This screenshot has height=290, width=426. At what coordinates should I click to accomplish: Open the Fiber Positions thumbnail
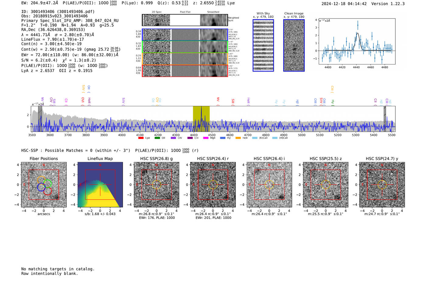click(44, 185)
